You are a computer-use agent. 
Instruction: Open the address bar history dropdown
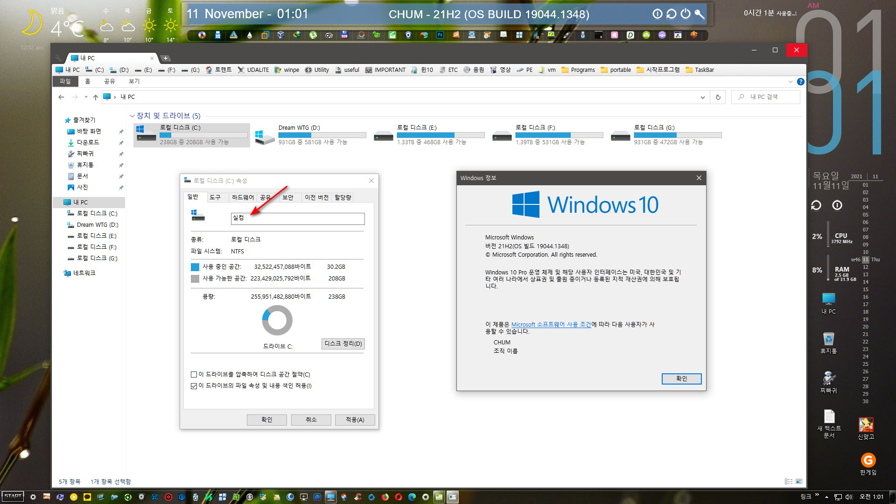coord(702,97)
